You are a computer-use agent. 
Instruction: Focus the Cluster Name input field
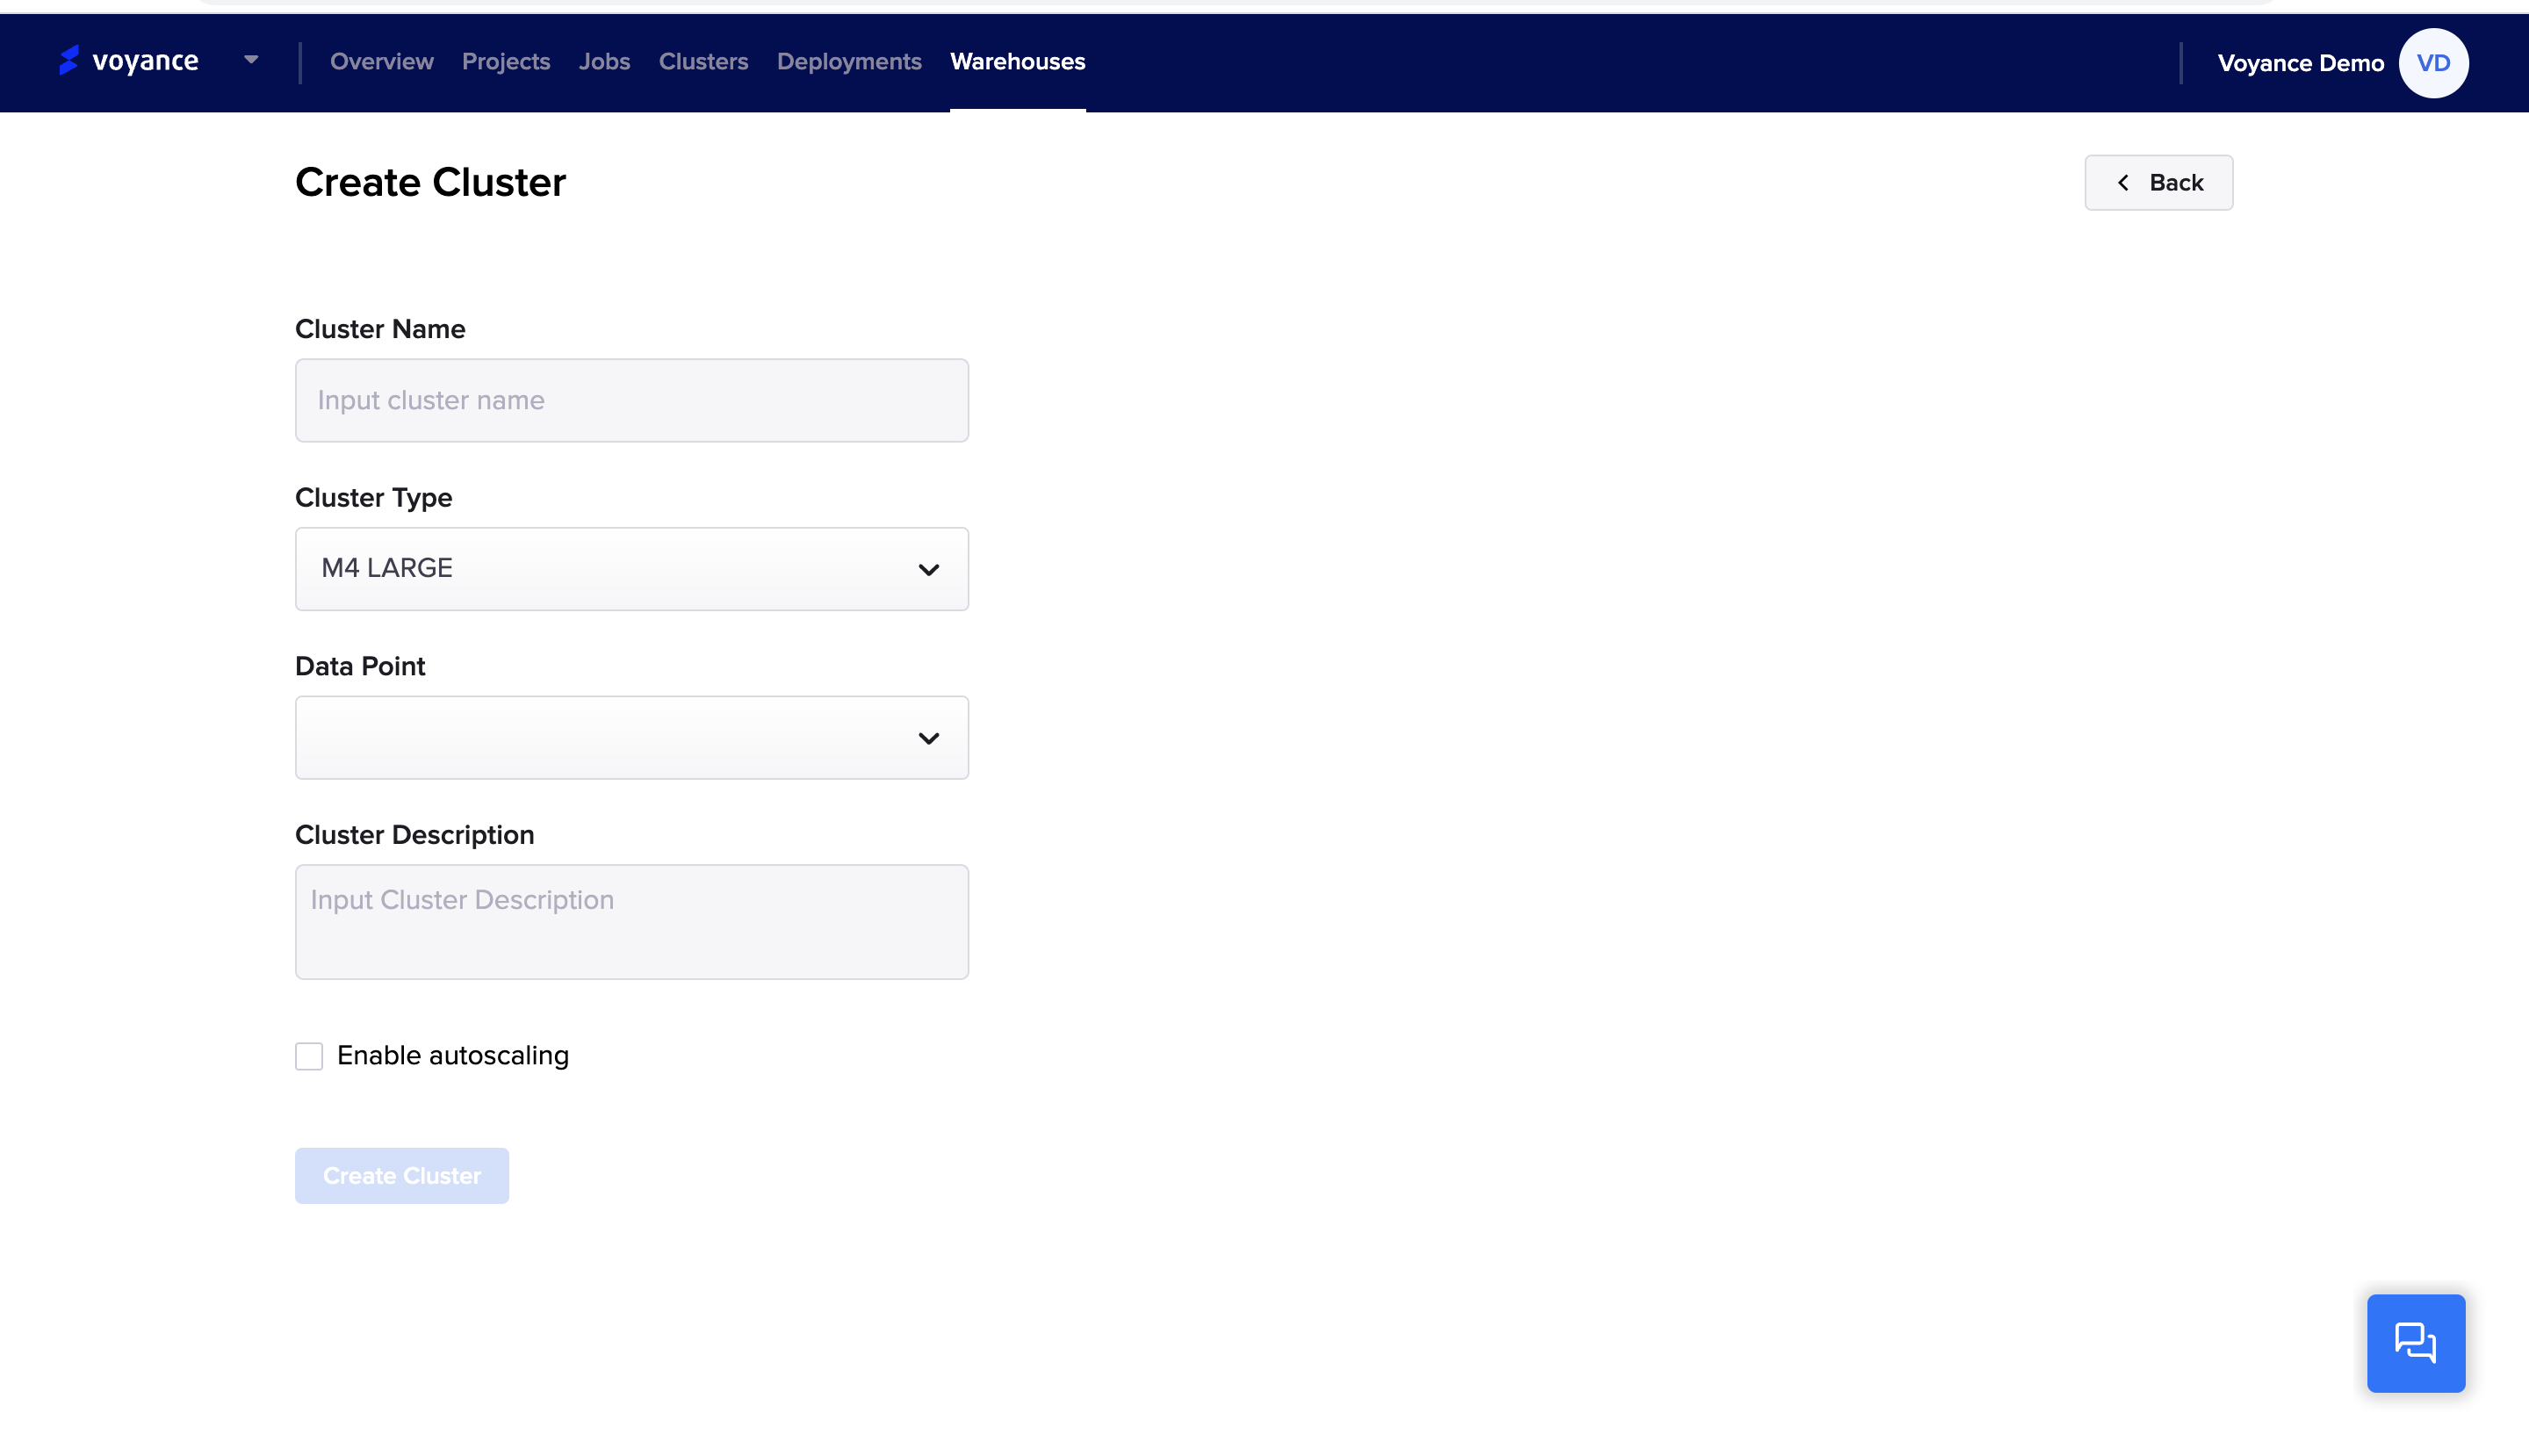click(x=631, y=400)
